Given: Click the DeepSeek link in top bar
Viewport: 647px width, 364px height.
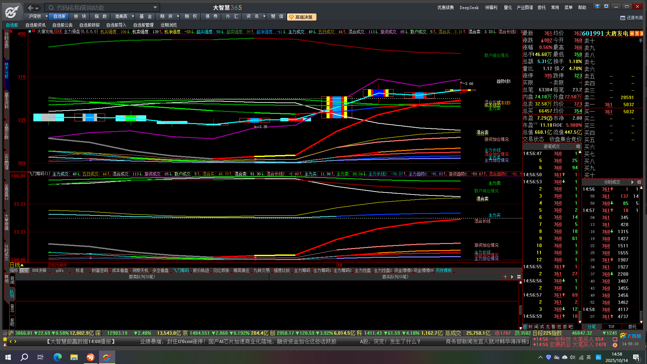Looking at the screenshot, I should click(x=469, y=7).
